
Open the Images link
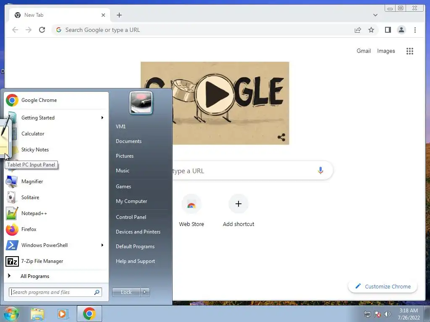(386, 51)
